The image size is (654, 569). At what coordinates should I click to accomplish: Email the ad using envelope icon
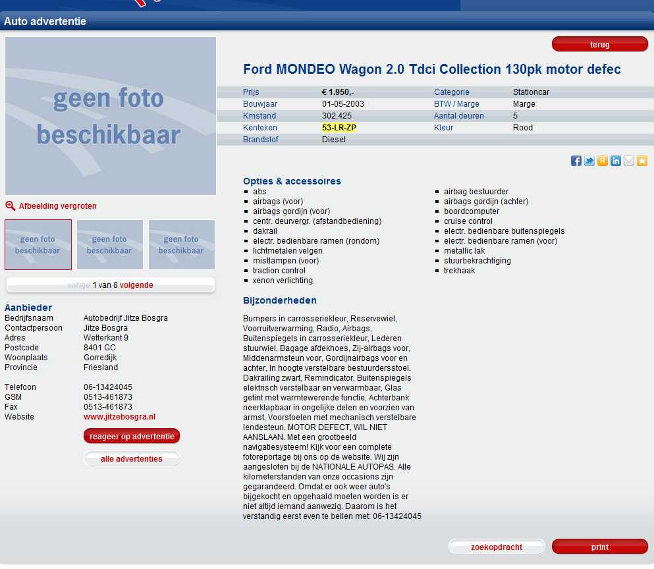pos(629,161)
